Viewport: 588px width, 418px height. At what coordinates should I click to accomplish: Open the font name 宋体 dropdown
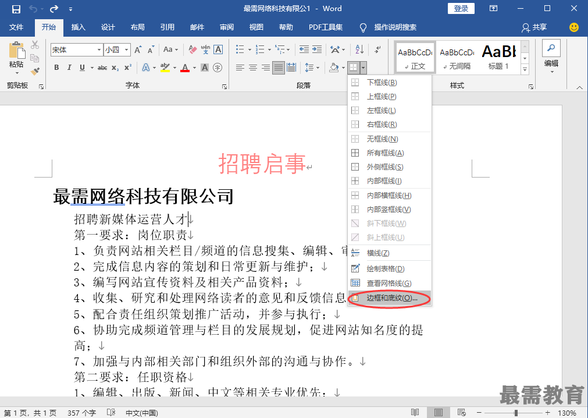(99, 49)
